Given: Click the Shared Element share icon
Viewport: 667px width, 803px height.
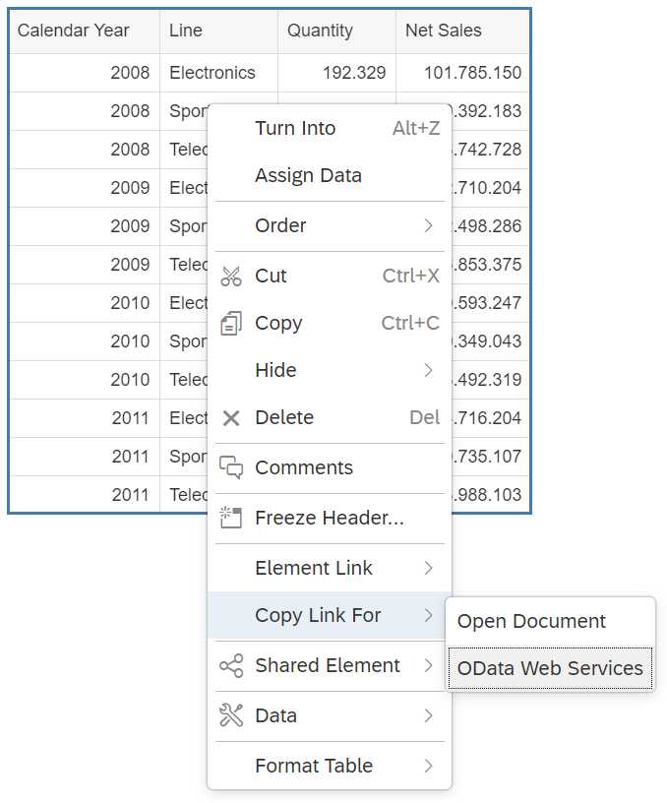Looking at the screenshot, I should pos(231,666).
